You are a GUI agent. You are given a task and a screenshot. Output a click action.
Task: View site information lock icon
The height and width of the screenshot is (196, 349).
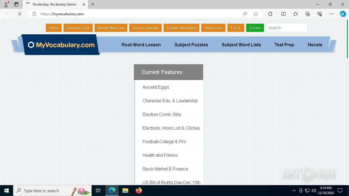pos(34,14)
